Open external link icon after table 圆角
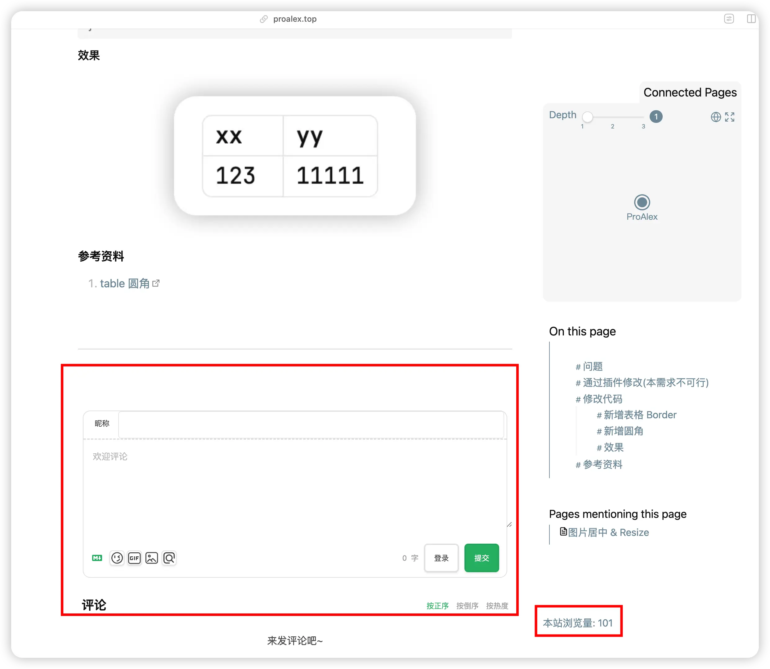Viewport: 770px width, 669px height. point(156,283)
